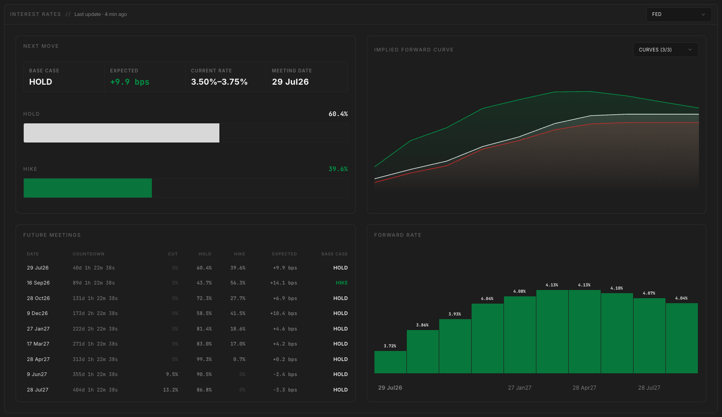722x417 pixels.
Task: Click the INTEREST RATES header title
Action: (36, 14)
